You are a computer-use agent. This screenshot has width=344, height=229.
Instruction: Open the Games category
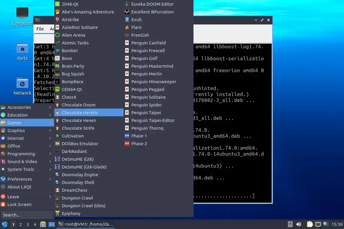coord(27,123)
